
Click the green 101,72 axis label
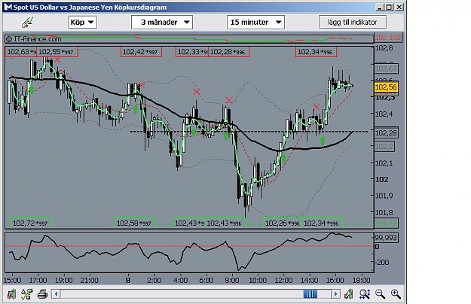point(386,223)
